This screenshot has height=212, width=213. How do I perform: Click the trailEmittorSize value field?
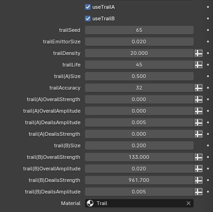point(139,42)
